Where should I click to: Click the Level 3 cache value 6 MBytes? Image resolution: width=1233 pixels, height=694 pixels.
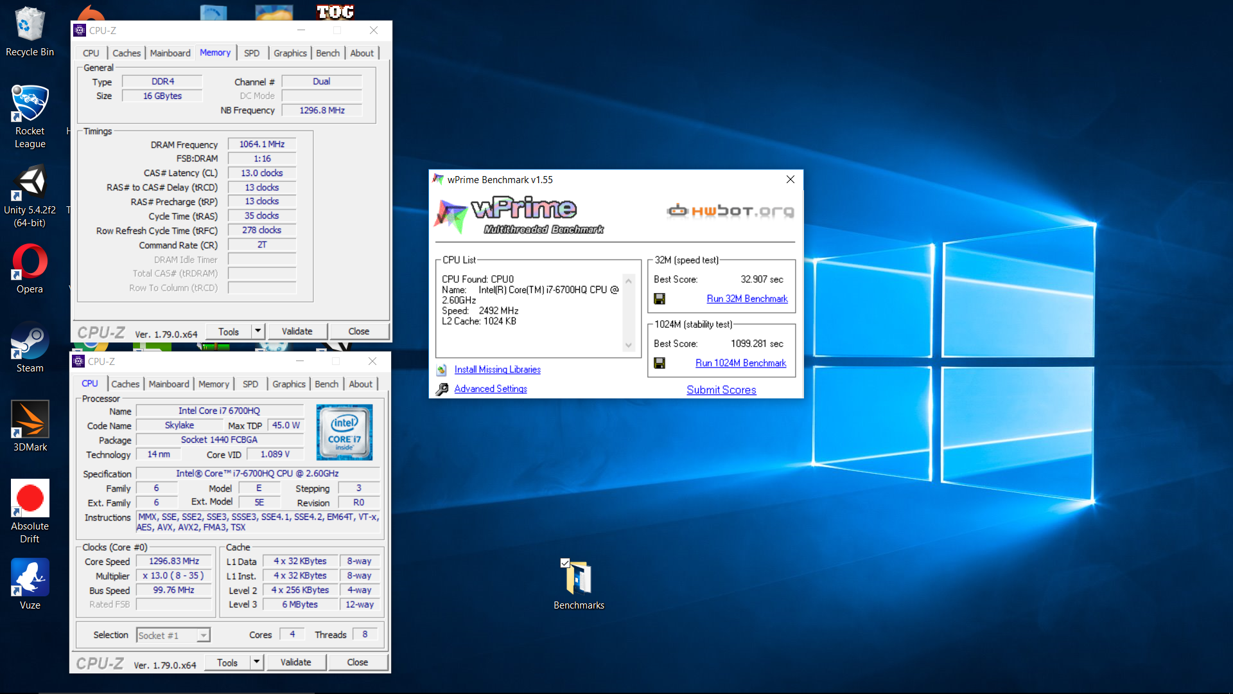pyautogui.click(x=300, y=605)
